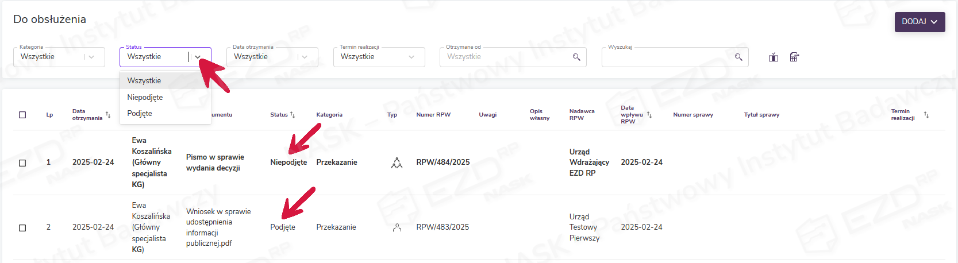
Task: Check the checkbox for row 2
Action: click(22, 227)
